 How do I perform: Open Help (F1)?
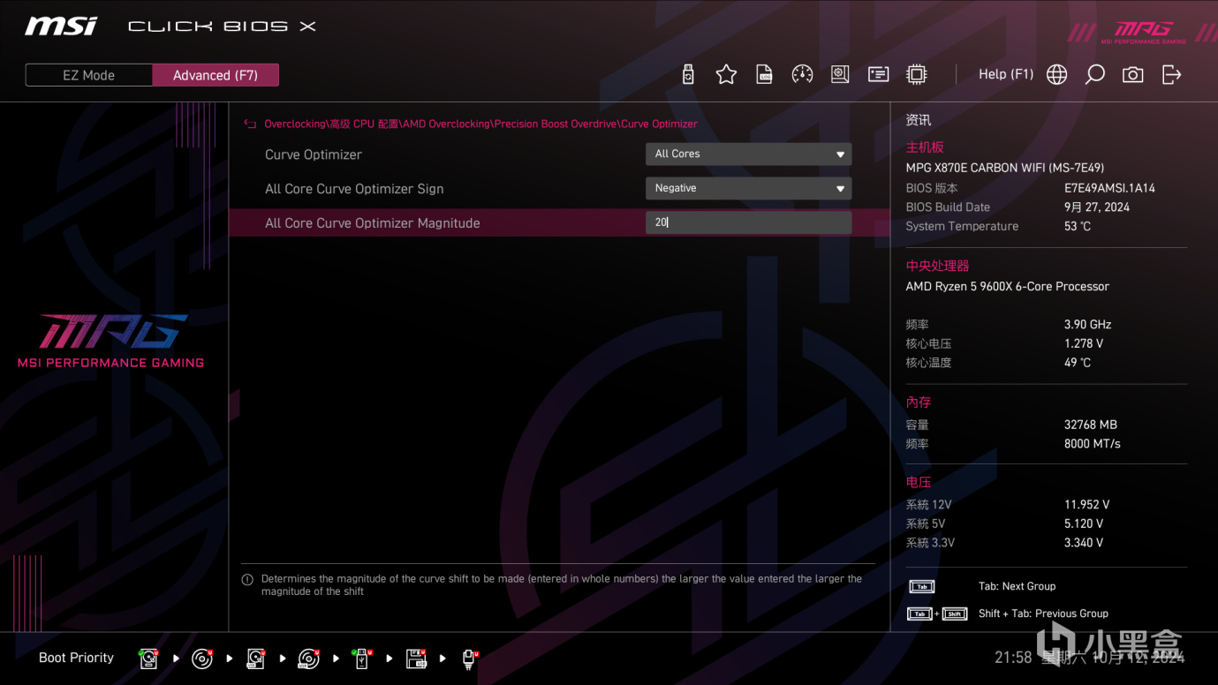(1006, 74)
